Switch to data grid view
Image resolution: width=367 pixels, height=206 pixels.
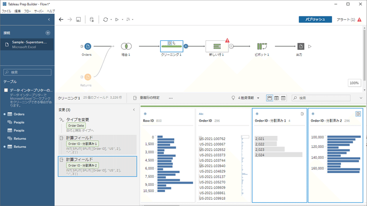[x=277, y=98]
